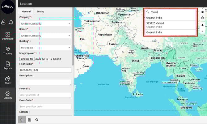Open the map layer switcher
The image size is (207, 124).
(x=202, y=12)
